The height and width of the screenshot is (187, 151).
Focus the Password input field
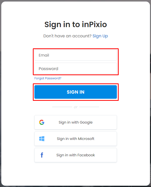click(x=76, y=69)
